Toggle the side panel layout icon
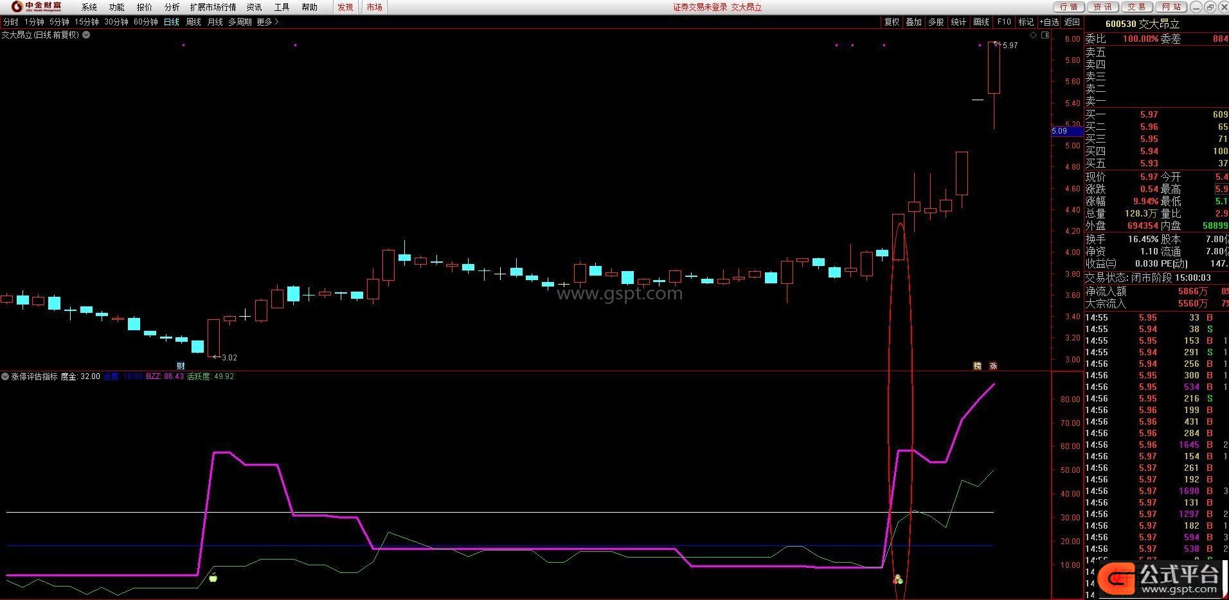This screenshot has height=600, width=1229. 1045,35
